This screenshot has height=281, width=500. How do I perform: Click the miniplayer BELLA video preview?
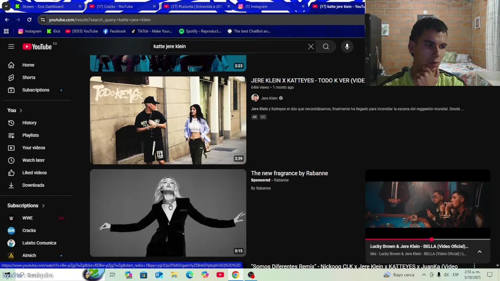point(428,204)
